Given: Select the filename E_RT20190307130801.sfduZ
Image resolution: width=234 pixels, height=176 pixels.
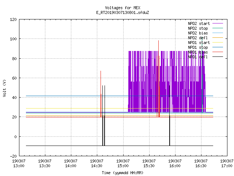Looking at the screenshot, I should [122, 12].
